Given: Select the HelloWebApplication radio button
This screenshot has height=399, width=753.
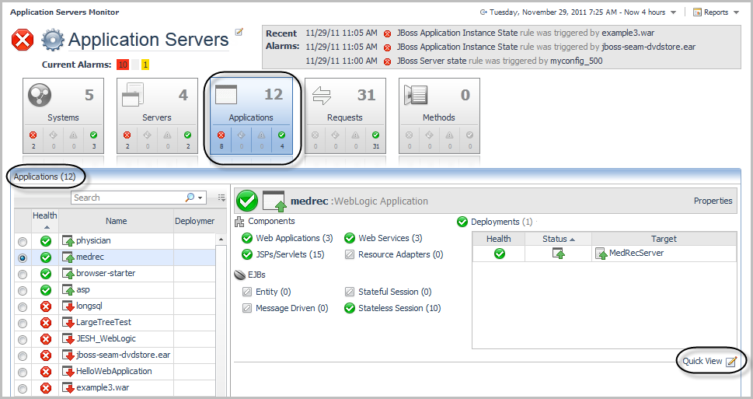Looking at the screenshot, I should [23, 372].
